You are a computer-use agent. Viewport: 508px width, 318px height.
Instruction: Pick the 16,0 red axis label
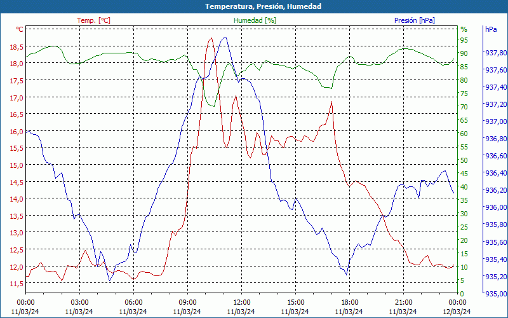17,131
